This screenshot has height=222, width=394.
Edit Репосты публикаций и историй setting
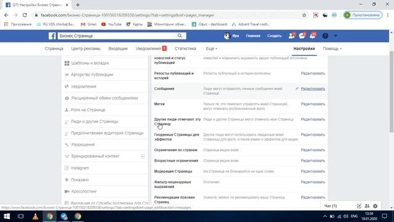click(x=313, y=73)
